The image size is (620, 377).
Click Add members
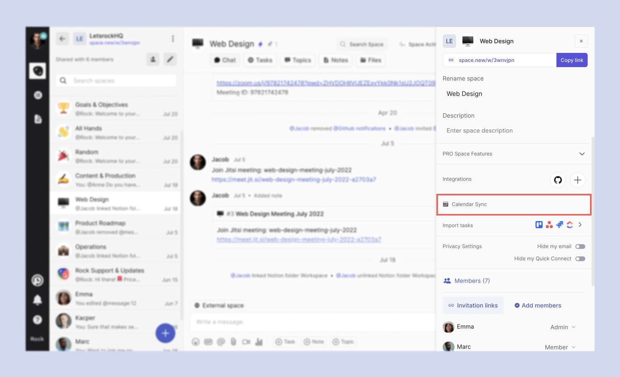(x=537, y=306)
